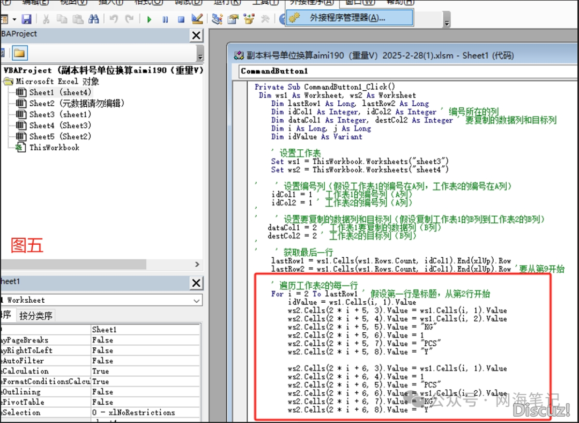Click the Break pause icon
The image size is (579, 423).
coord(165,19)
